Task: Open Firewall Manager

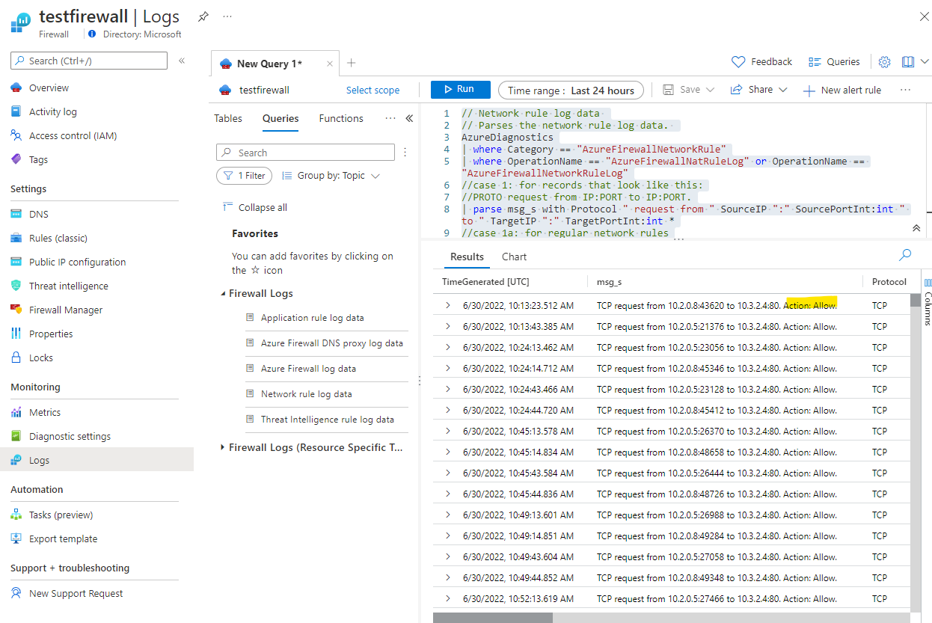Action: click(x=66, y=310)
